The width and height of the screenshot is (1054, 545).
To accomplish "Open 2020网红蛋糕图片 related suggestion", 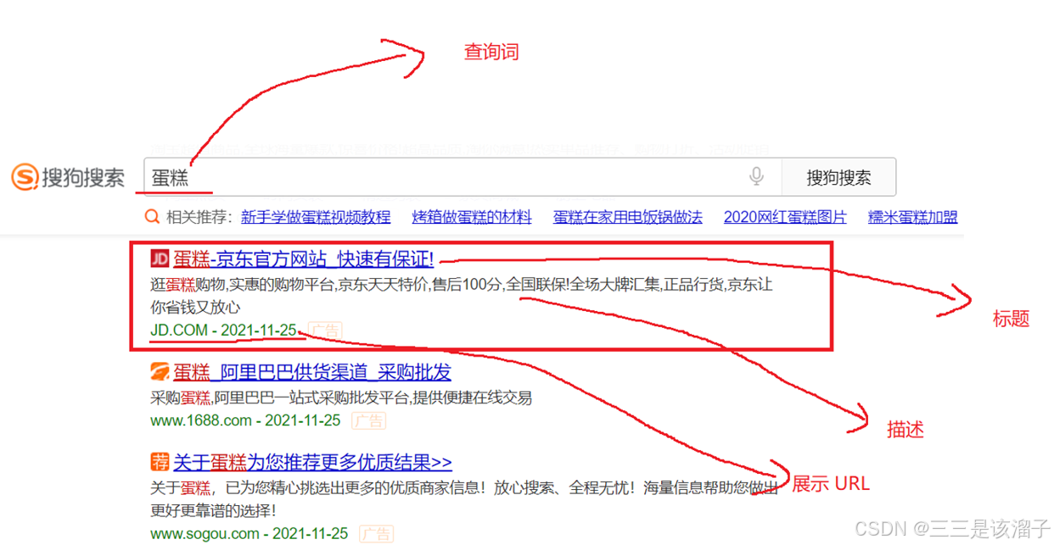I will click(x=785, y=217).
